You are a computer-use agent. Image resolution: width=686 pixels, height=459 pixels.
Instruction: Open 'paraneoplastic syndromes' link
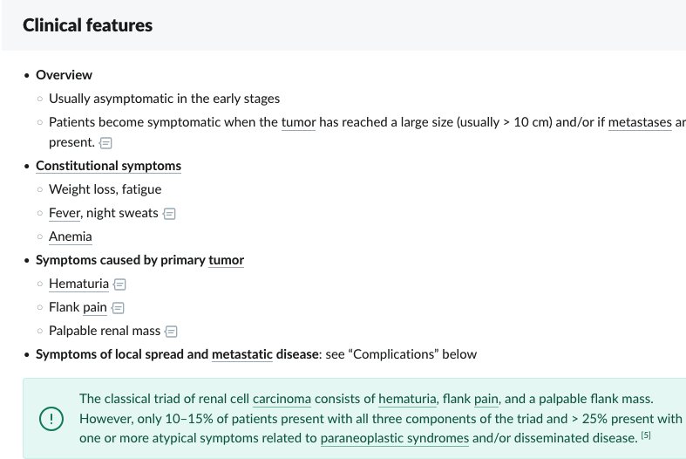click(395, 437)
